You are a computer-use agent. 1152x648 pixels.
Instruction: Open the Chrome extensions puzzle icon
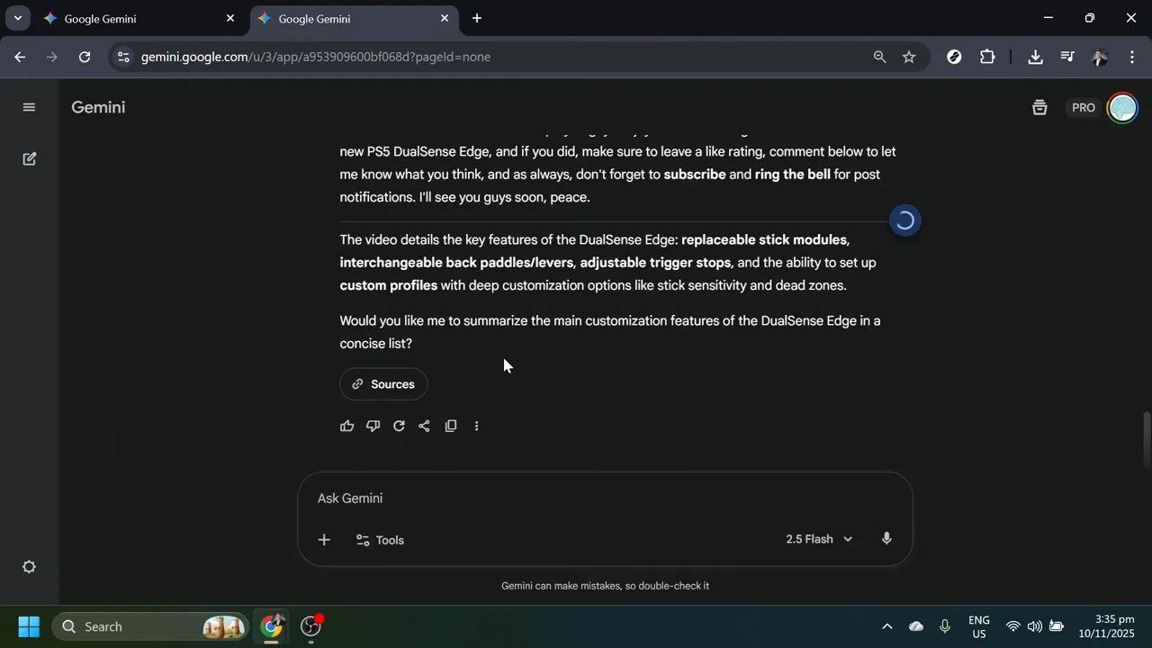pyautogui.click(x=987, y=57)
